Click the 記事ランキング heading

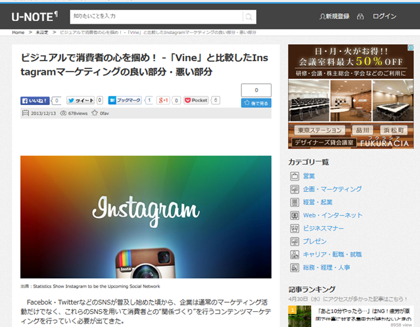312,290
